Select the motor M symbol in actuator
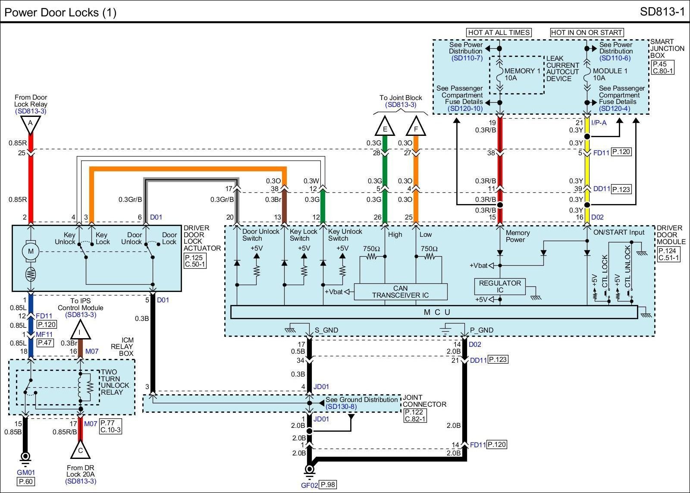Viewport: 690px width, 493px height. click(x=31, y=251)
